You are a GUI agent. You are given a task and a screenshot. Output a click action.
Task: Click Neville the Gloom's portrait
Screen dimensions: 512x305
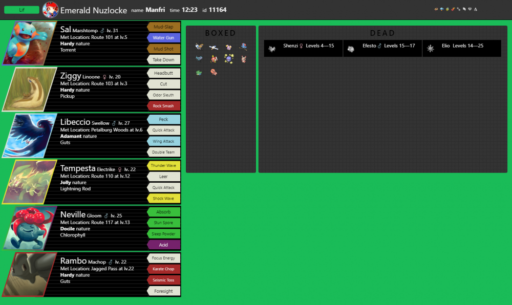click(30, 228)
